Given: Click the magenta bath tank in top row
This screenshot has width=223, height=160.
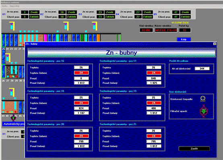Looking at the screenshot, I should point(45,38).
